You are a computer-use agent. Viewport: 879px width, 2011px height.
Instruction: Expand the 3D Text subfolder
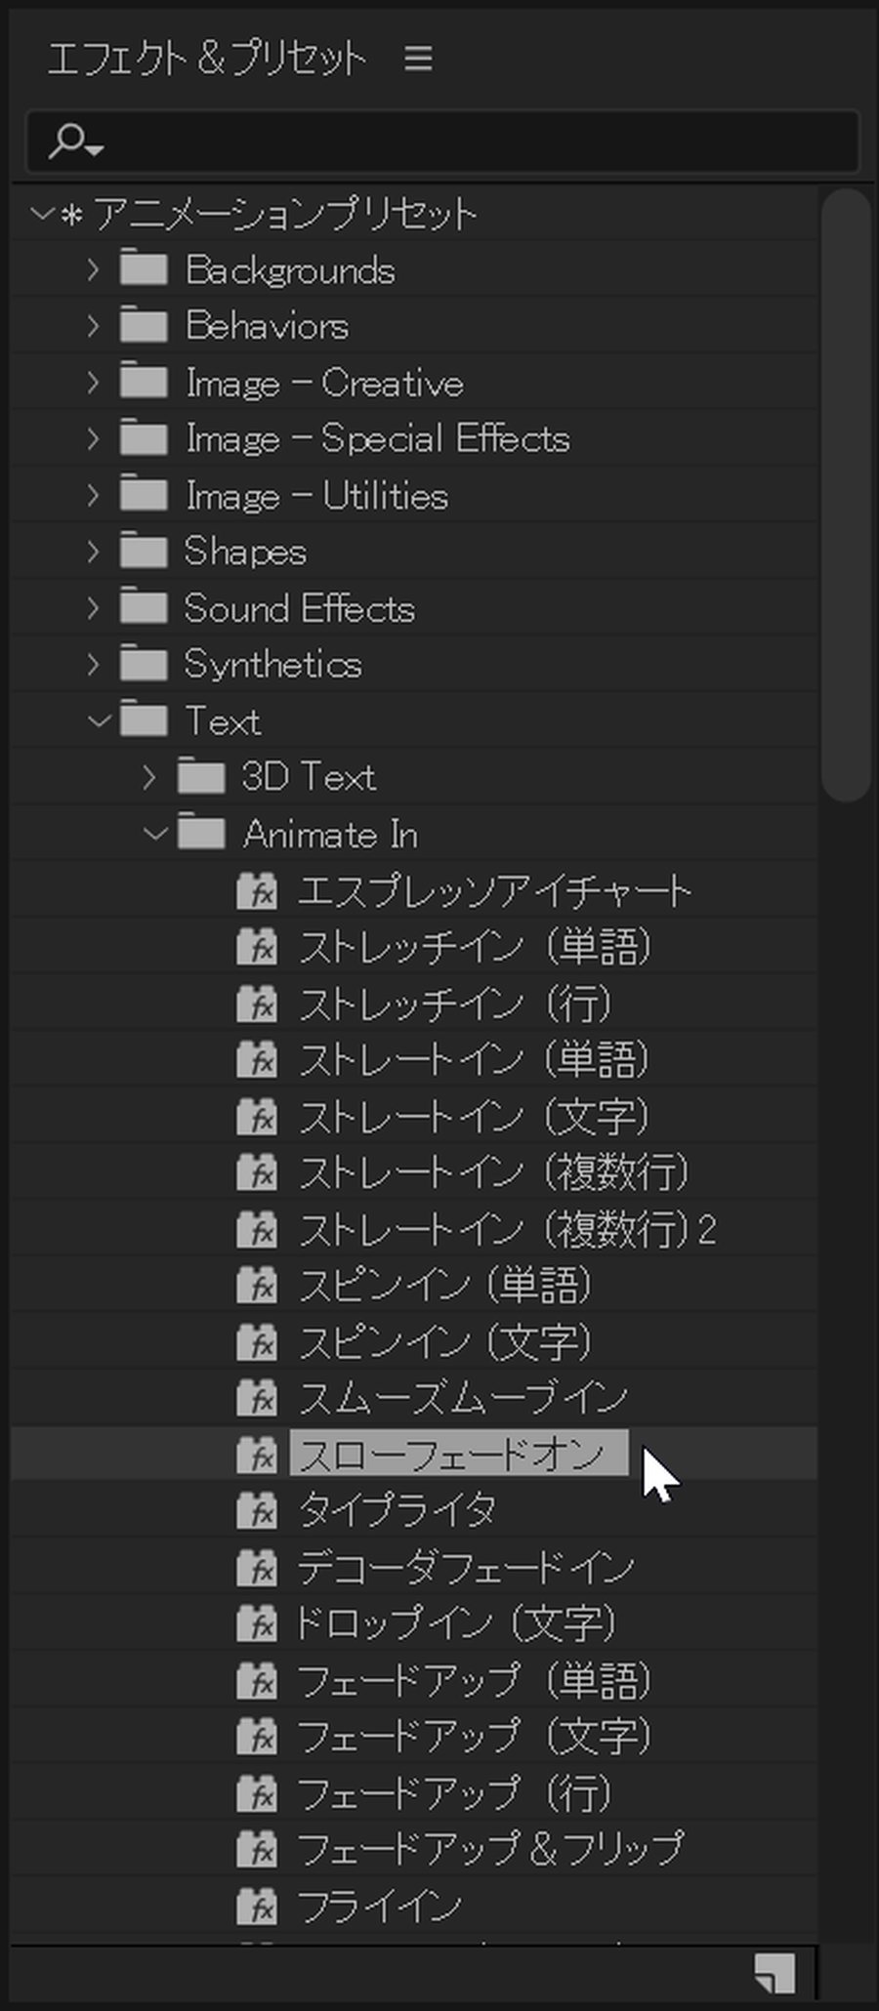click(149, 777)
